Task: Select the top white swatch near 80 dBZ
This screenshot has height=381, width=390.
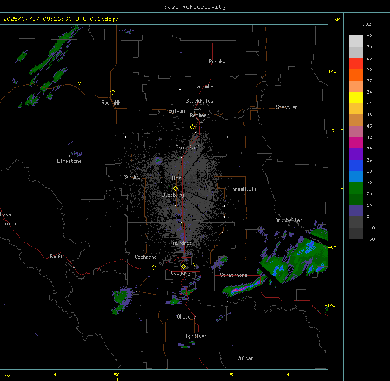Action: pyautogui.click(x=356, y=41)
